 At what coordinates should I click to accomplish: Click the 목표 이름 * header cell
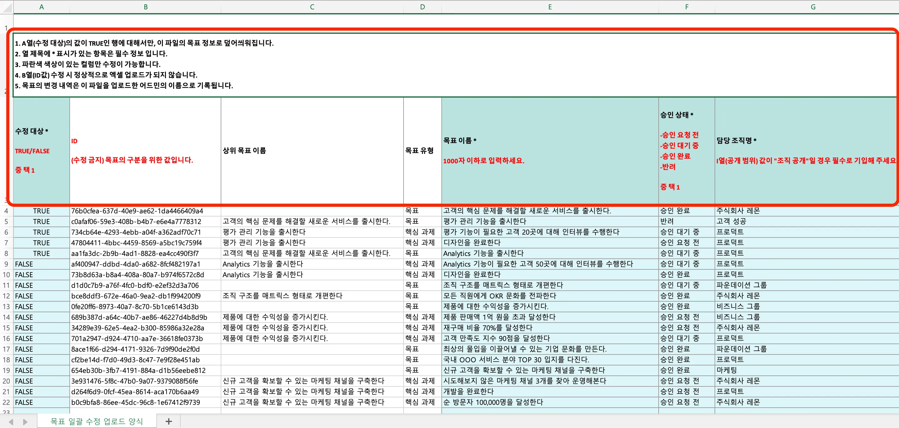(550, 150)
